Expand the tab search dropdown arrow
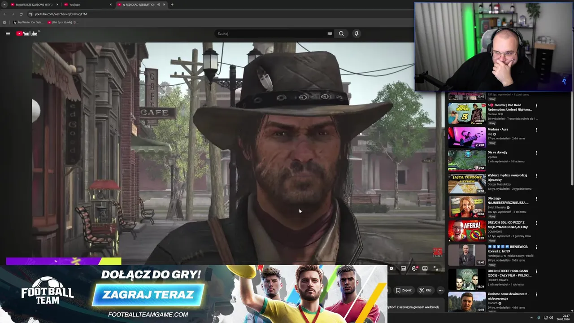This screenshot has width=574, height=323. (x=4, y=4)
